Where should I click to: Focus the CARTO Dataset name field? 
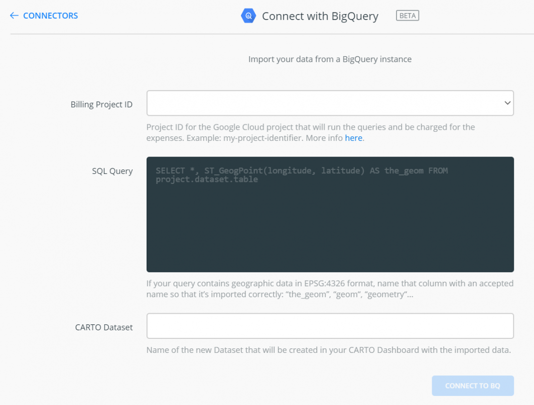(x=330, y=326)
